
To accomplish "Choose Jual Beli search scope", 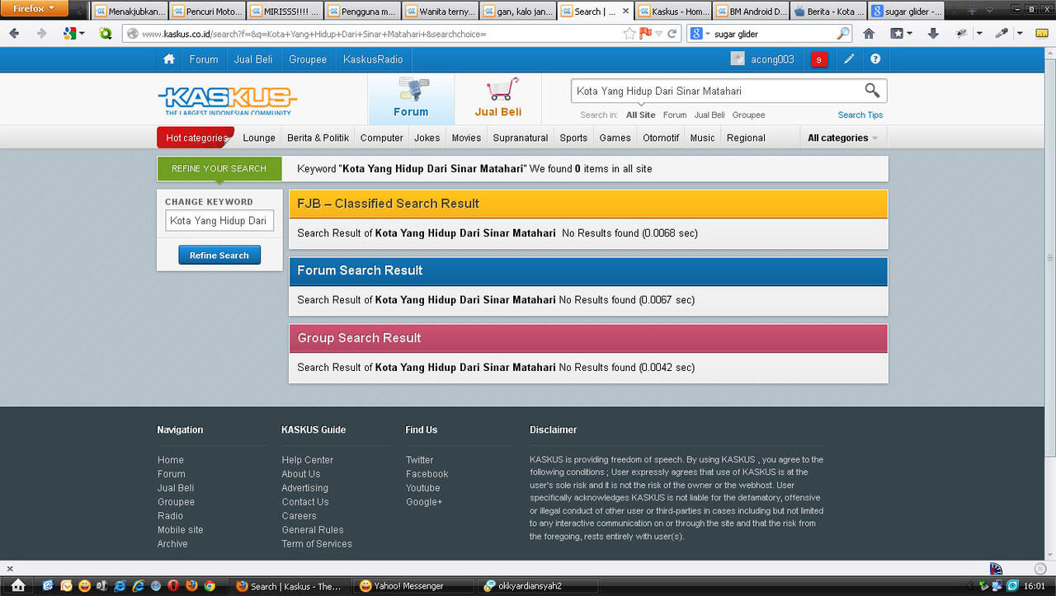I will pos(709,115).
